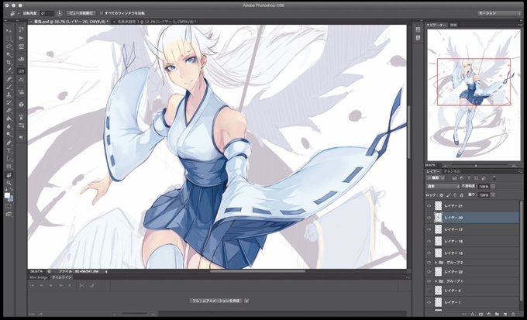The width and height of the screenshot is (527, 320).
Task: Select the Crop tool
Action: click(x=9, y=63)
